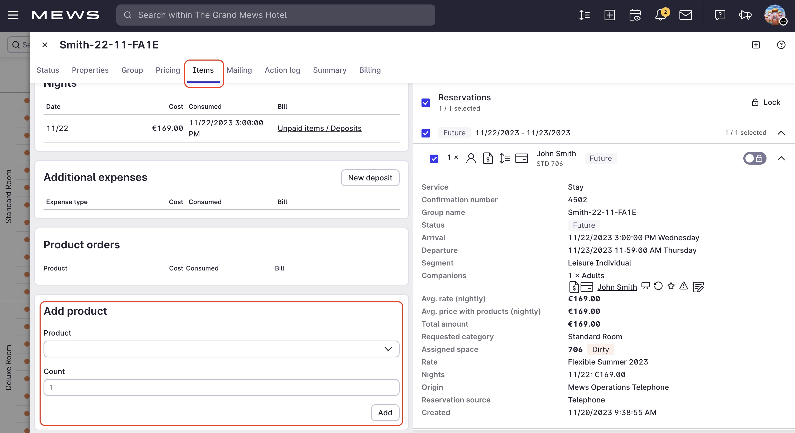Image resolution: width=795 pixels, height=433 pixels.
Task: Click the Count input field
Action: (x=221, y=387)
